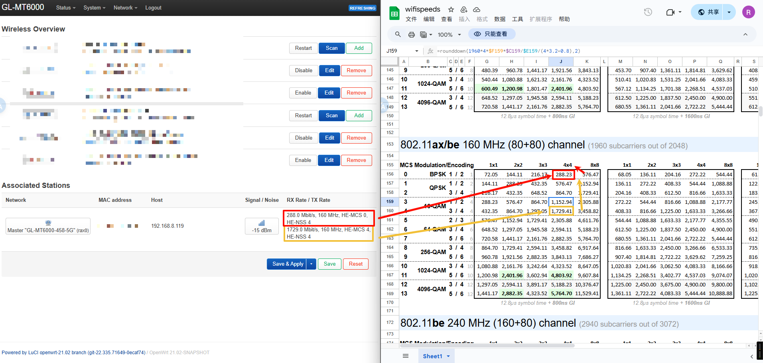Click the cloud save status icon

pyautogui.click(x=477, y=10)
